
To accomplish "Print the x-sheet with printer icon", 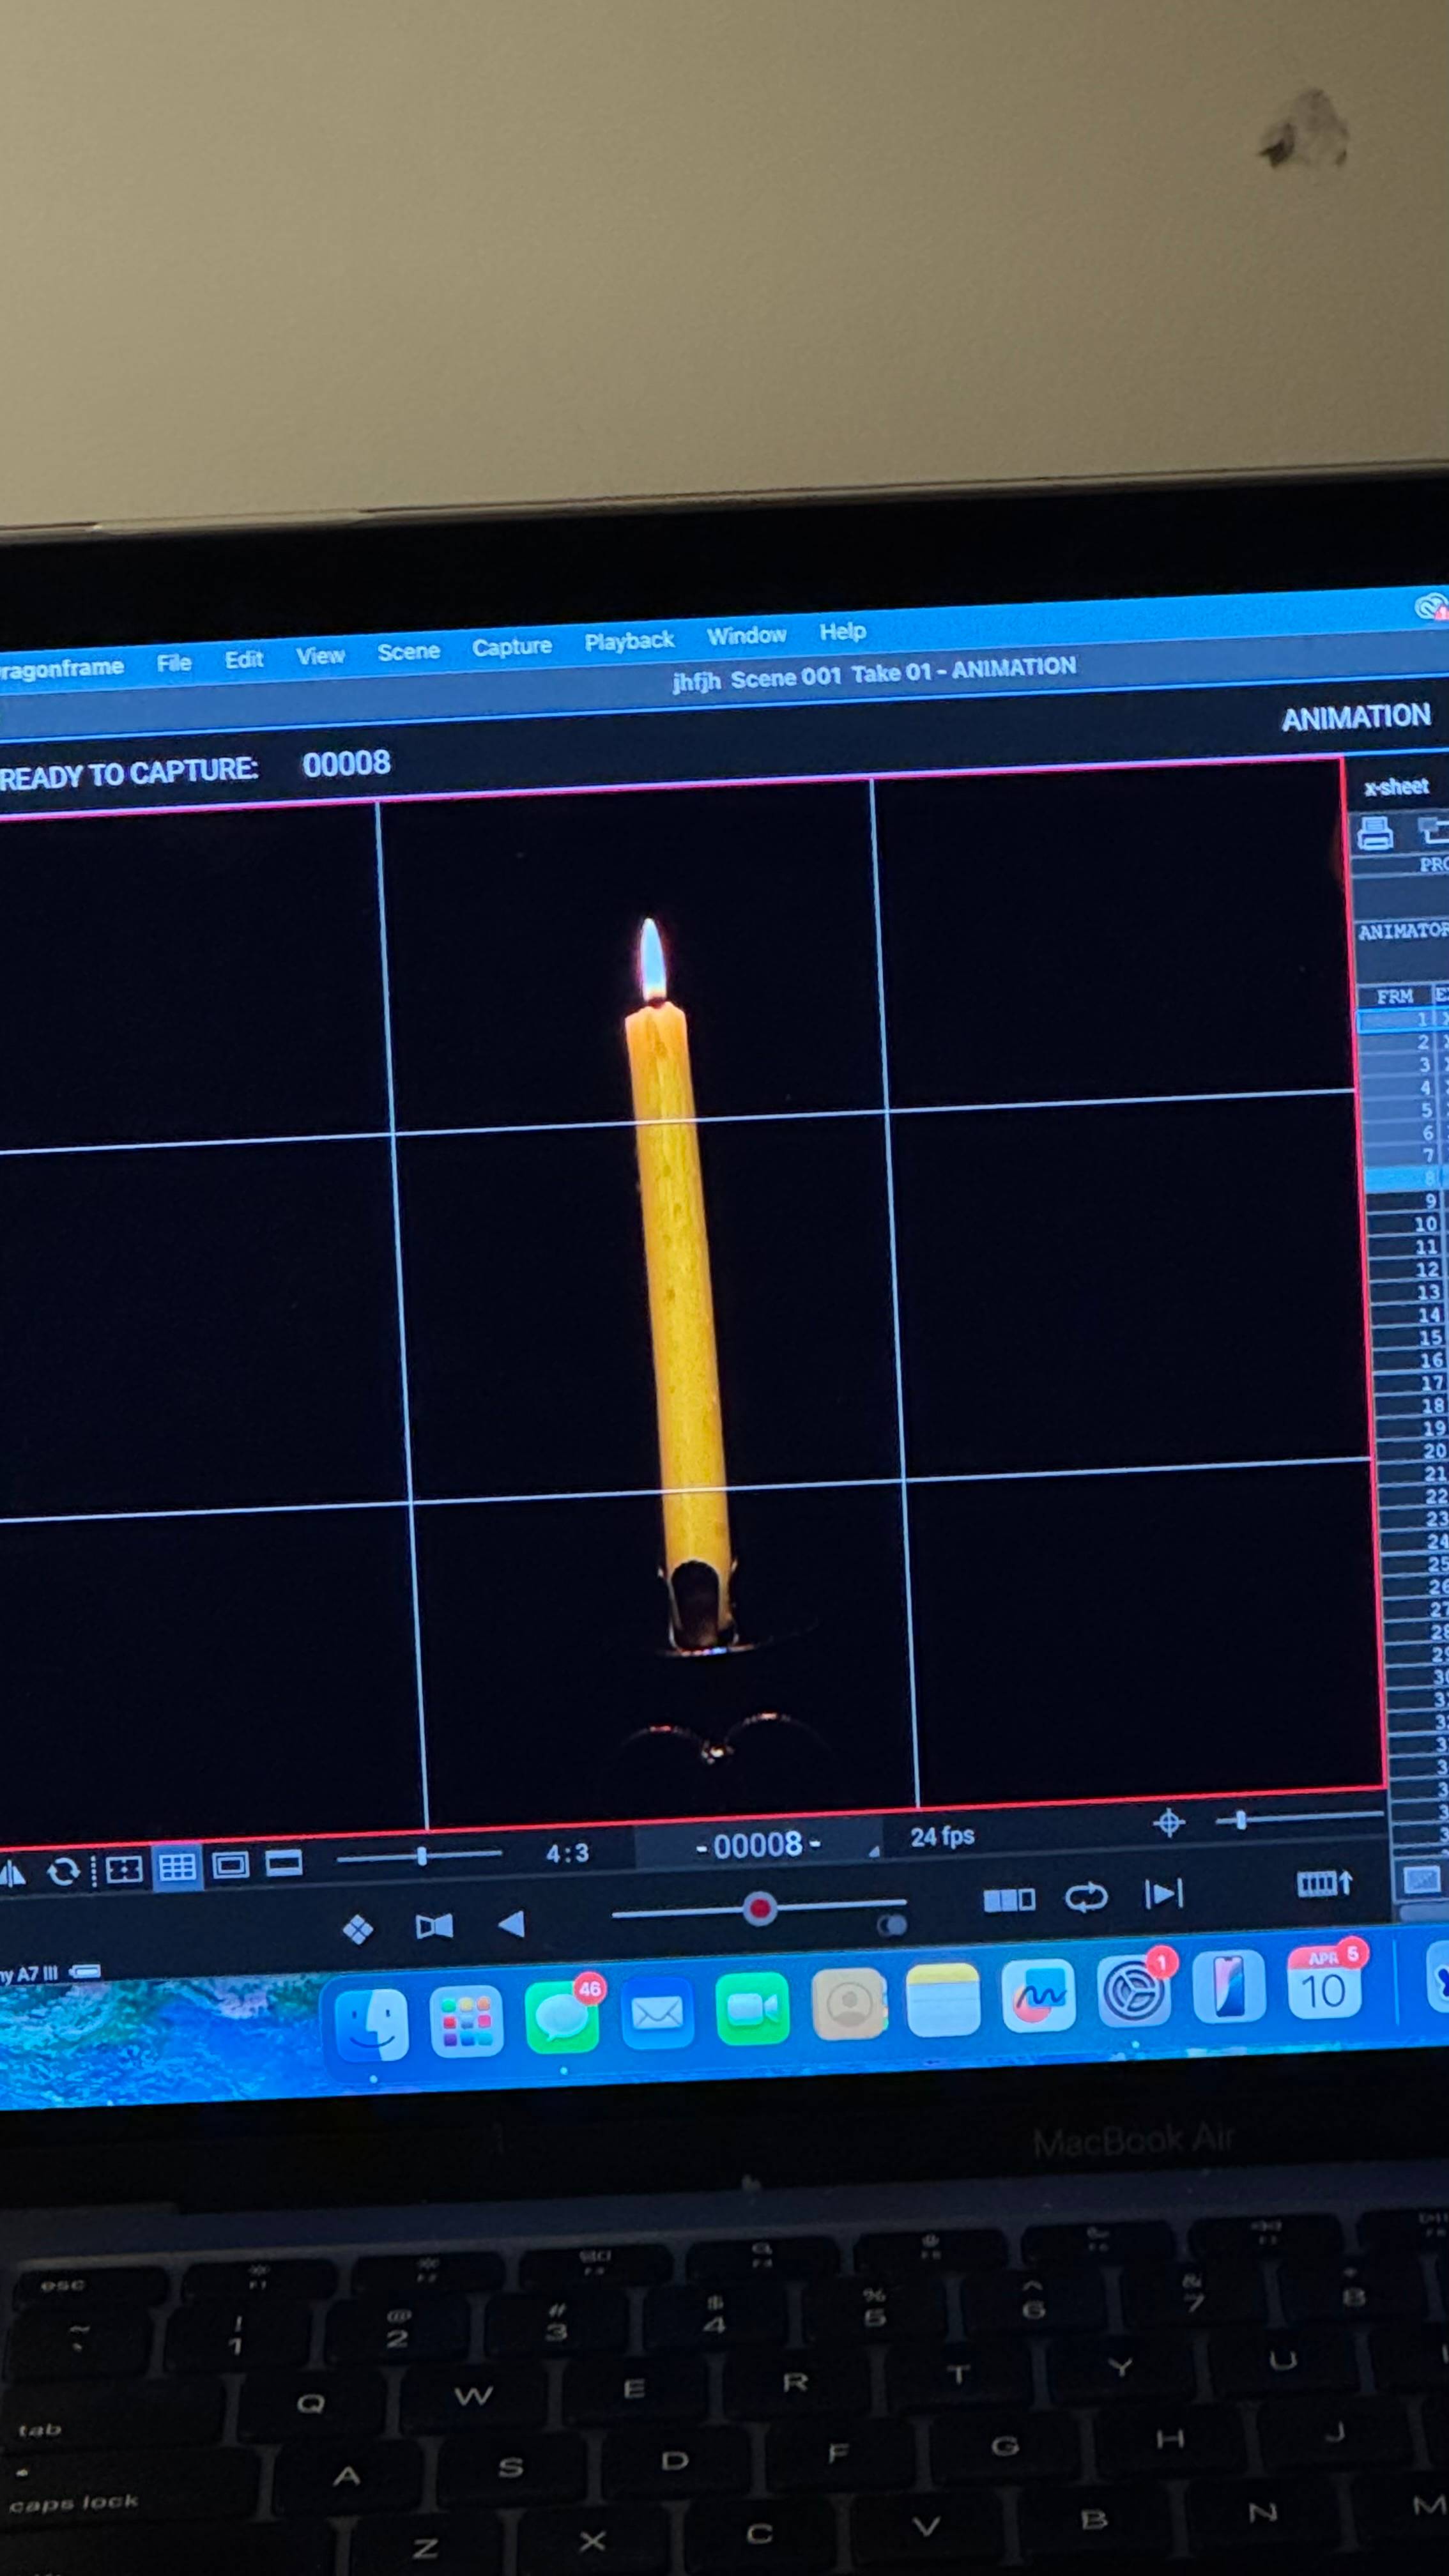I will click(1375, 832).
